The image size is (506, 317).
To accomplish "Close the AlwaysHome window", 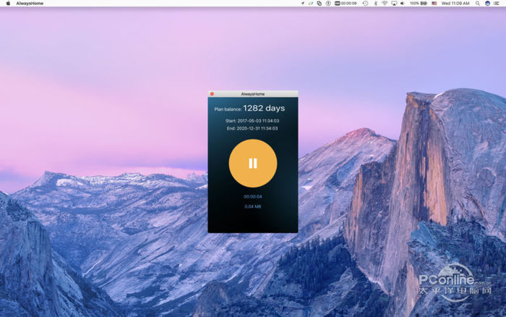I will click(x=212, y=94).
